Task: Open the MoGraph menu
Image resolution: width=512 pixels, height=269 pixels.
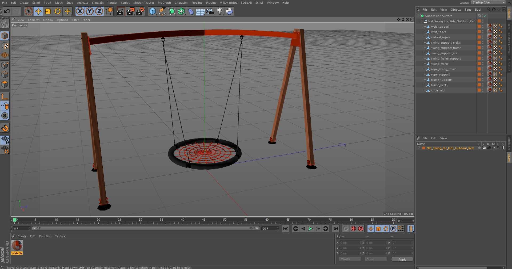Action: click(164, 3)
